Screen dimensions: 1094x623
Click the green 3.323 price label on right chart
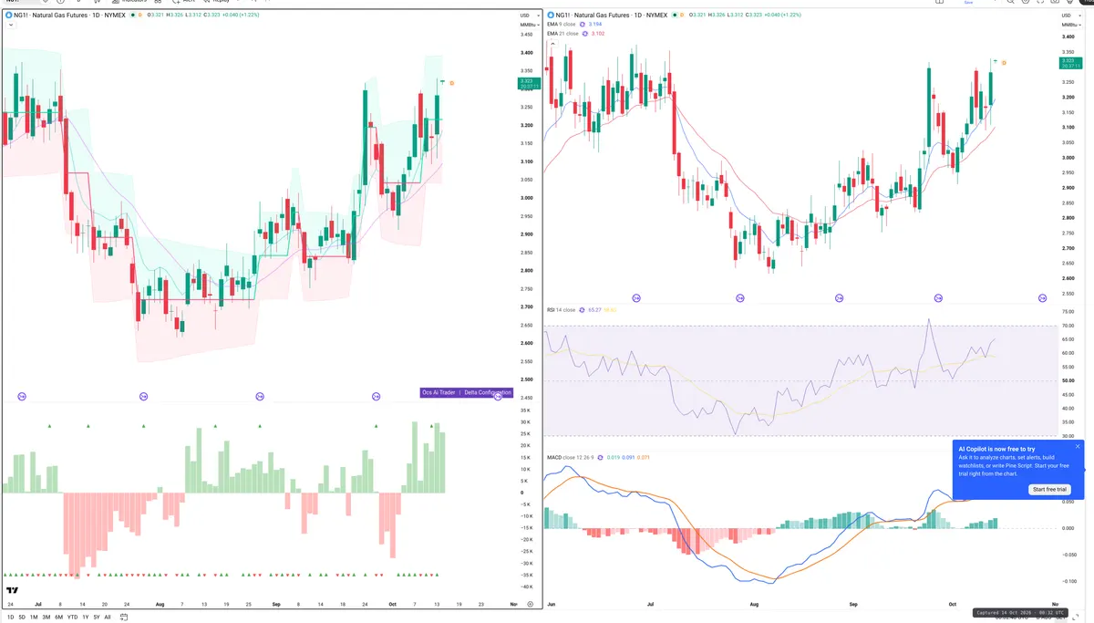(x=1070, y=63)
